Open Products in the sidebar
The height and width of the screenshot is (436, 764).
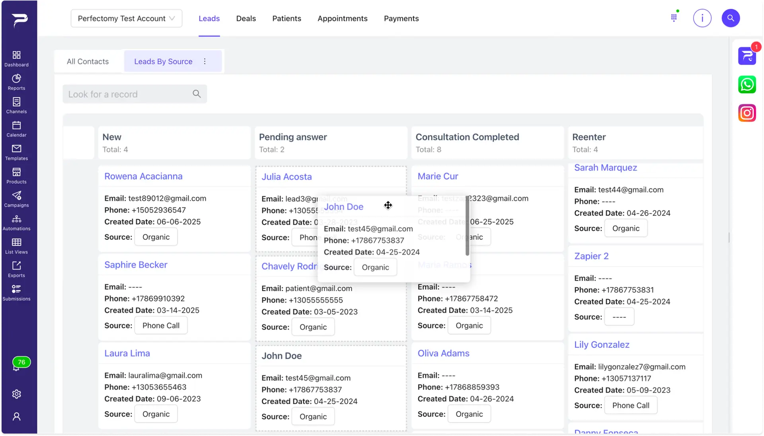point(16,176)
